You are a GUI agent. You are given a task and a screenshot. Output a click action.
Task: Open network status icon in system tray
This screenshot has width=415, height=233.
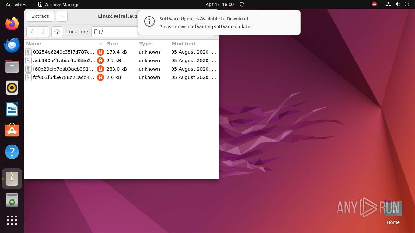388,4
